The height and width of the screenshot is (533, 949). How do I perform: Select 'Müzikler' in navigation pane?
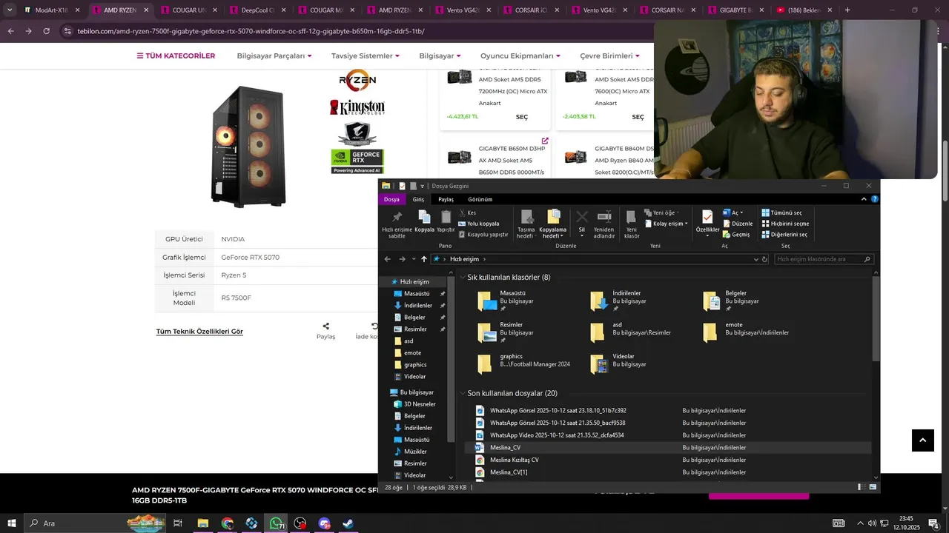tap(415, 452)
